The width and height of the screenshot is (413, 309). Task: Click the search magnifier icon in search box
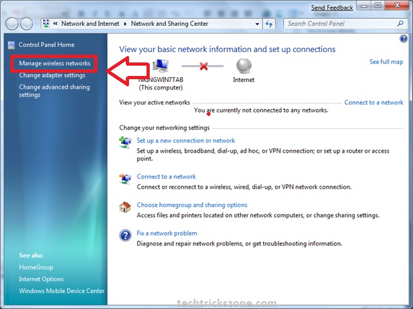(399, 23)
